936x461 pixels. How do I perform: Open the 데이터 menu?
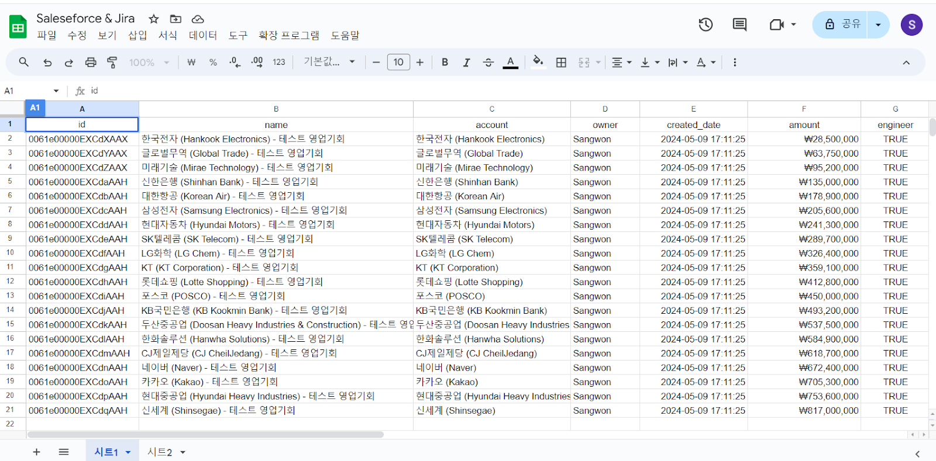(x=203, y=36)
